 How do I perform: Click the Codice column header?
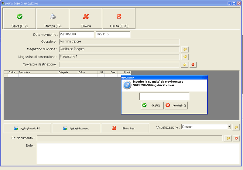pyautogui.click(x=13, y=72)
